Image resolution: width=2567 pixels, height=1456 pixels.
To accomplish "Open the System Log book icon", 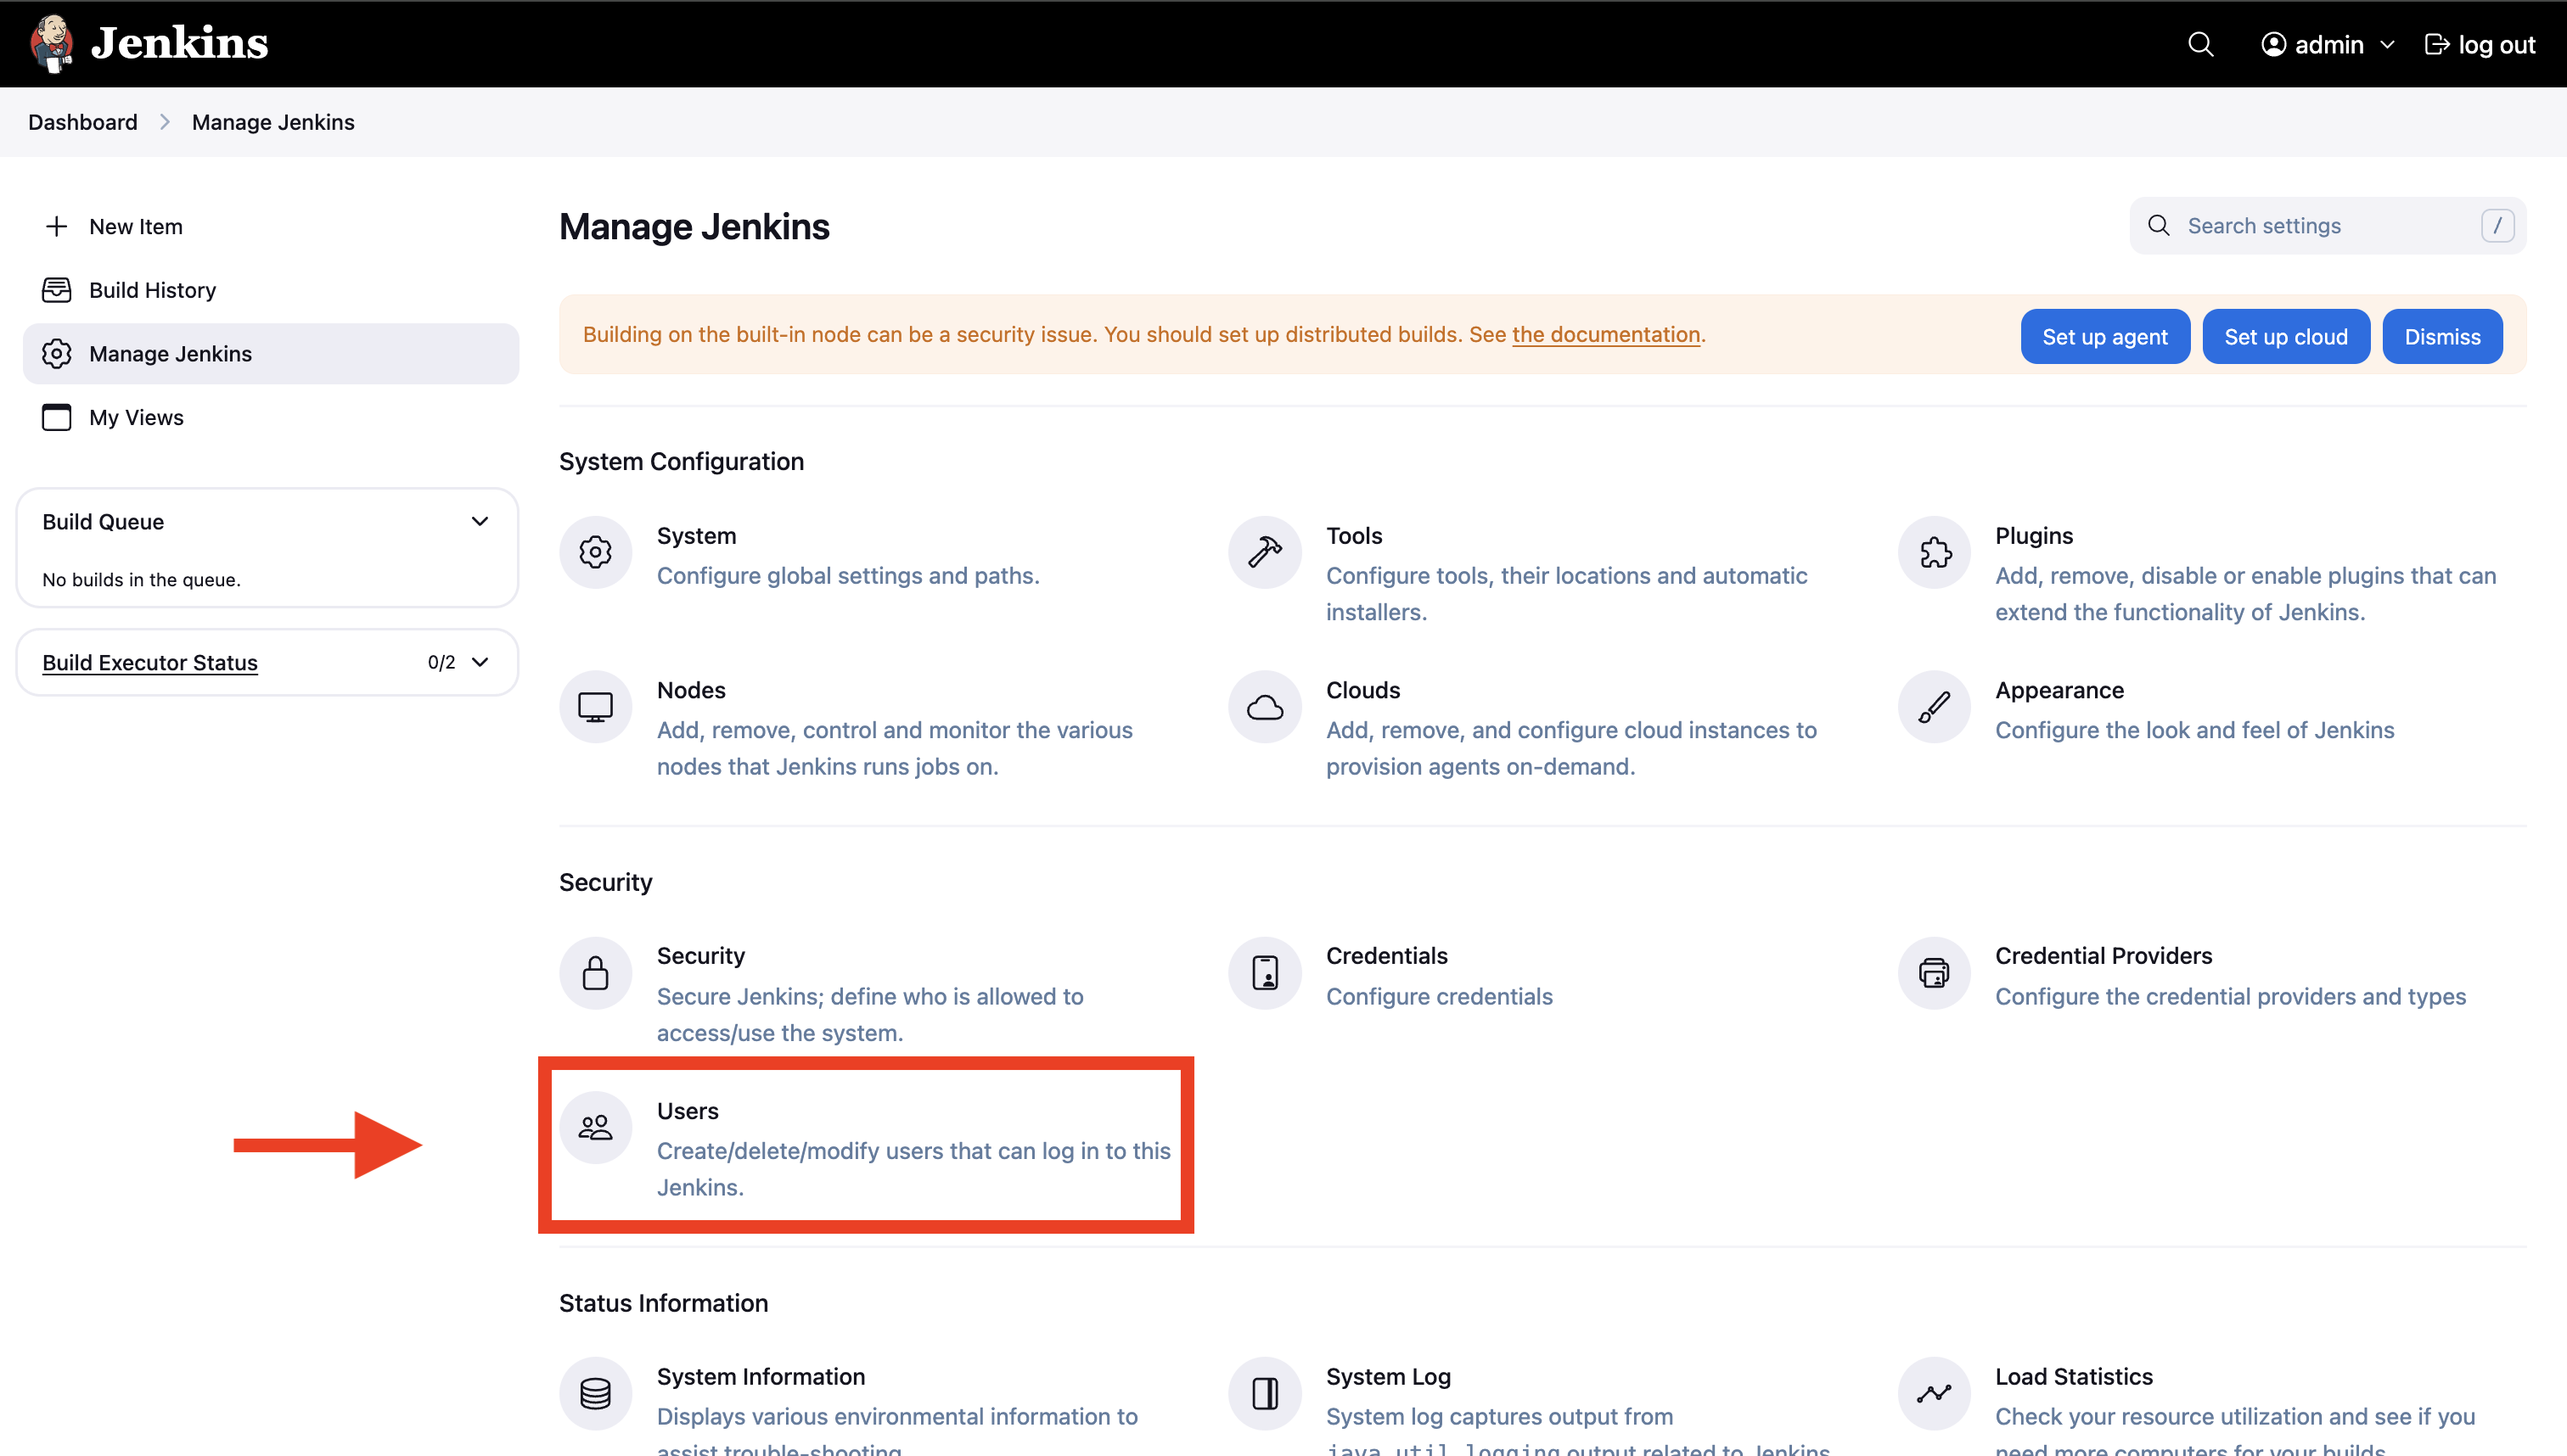I will (1265, 1393).
